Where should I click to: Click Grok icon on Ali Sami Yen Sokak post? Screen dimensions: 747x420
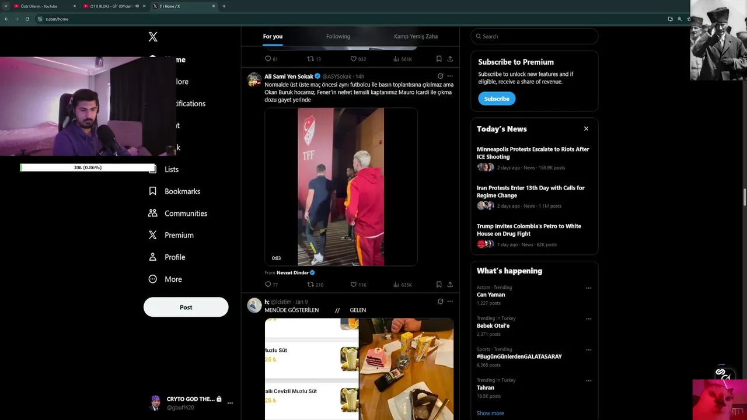[x=440, y=76]
